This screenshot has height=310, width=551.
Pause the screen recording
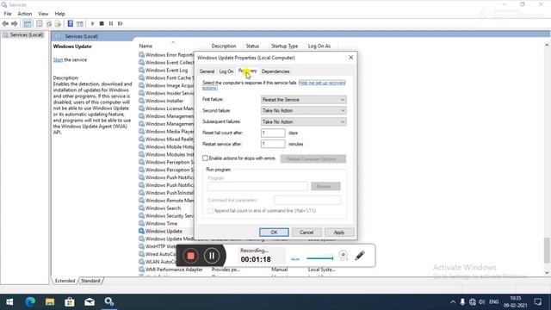coord(212,256)
